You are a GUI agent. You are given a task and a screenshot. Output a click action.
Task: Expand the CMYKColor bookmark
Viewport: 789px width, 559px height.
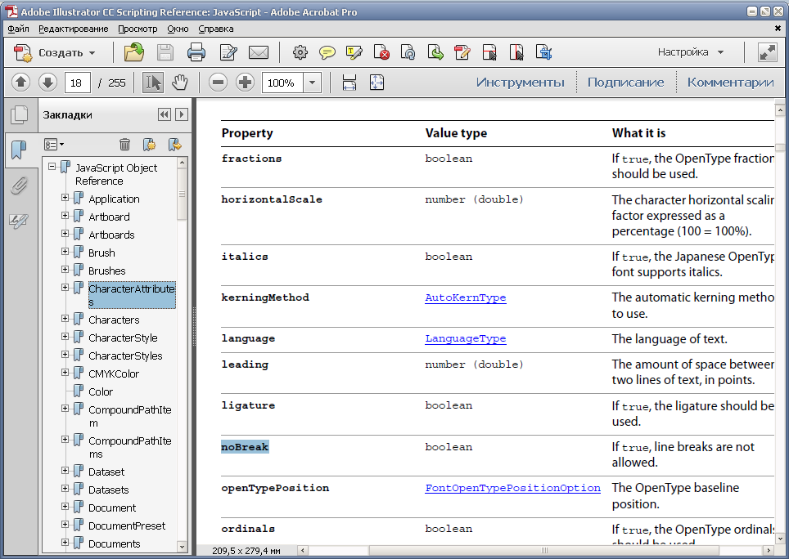coord(65,372)
